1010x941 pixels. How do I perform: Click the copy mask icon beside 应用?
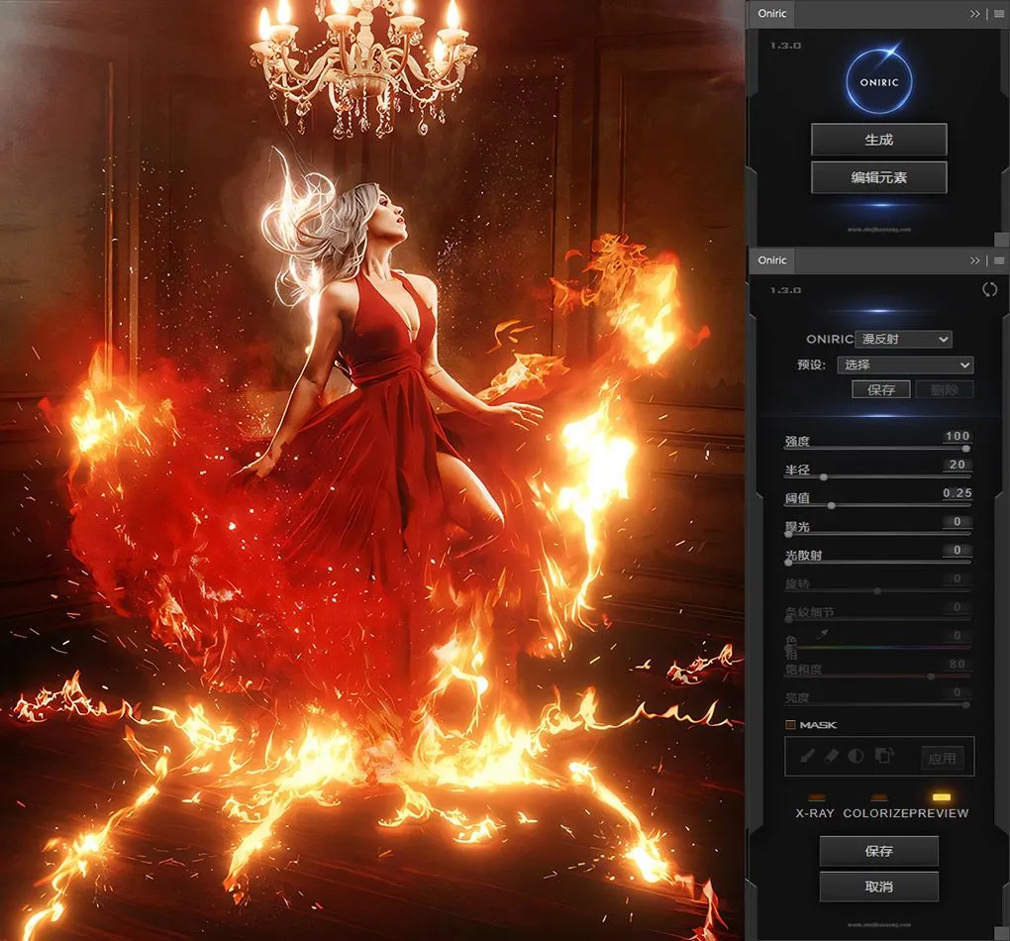(884, 756)
